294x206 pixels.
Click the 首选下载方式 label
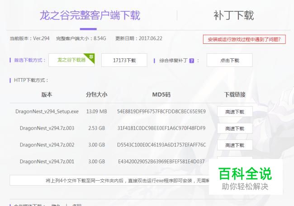point(30,60)
